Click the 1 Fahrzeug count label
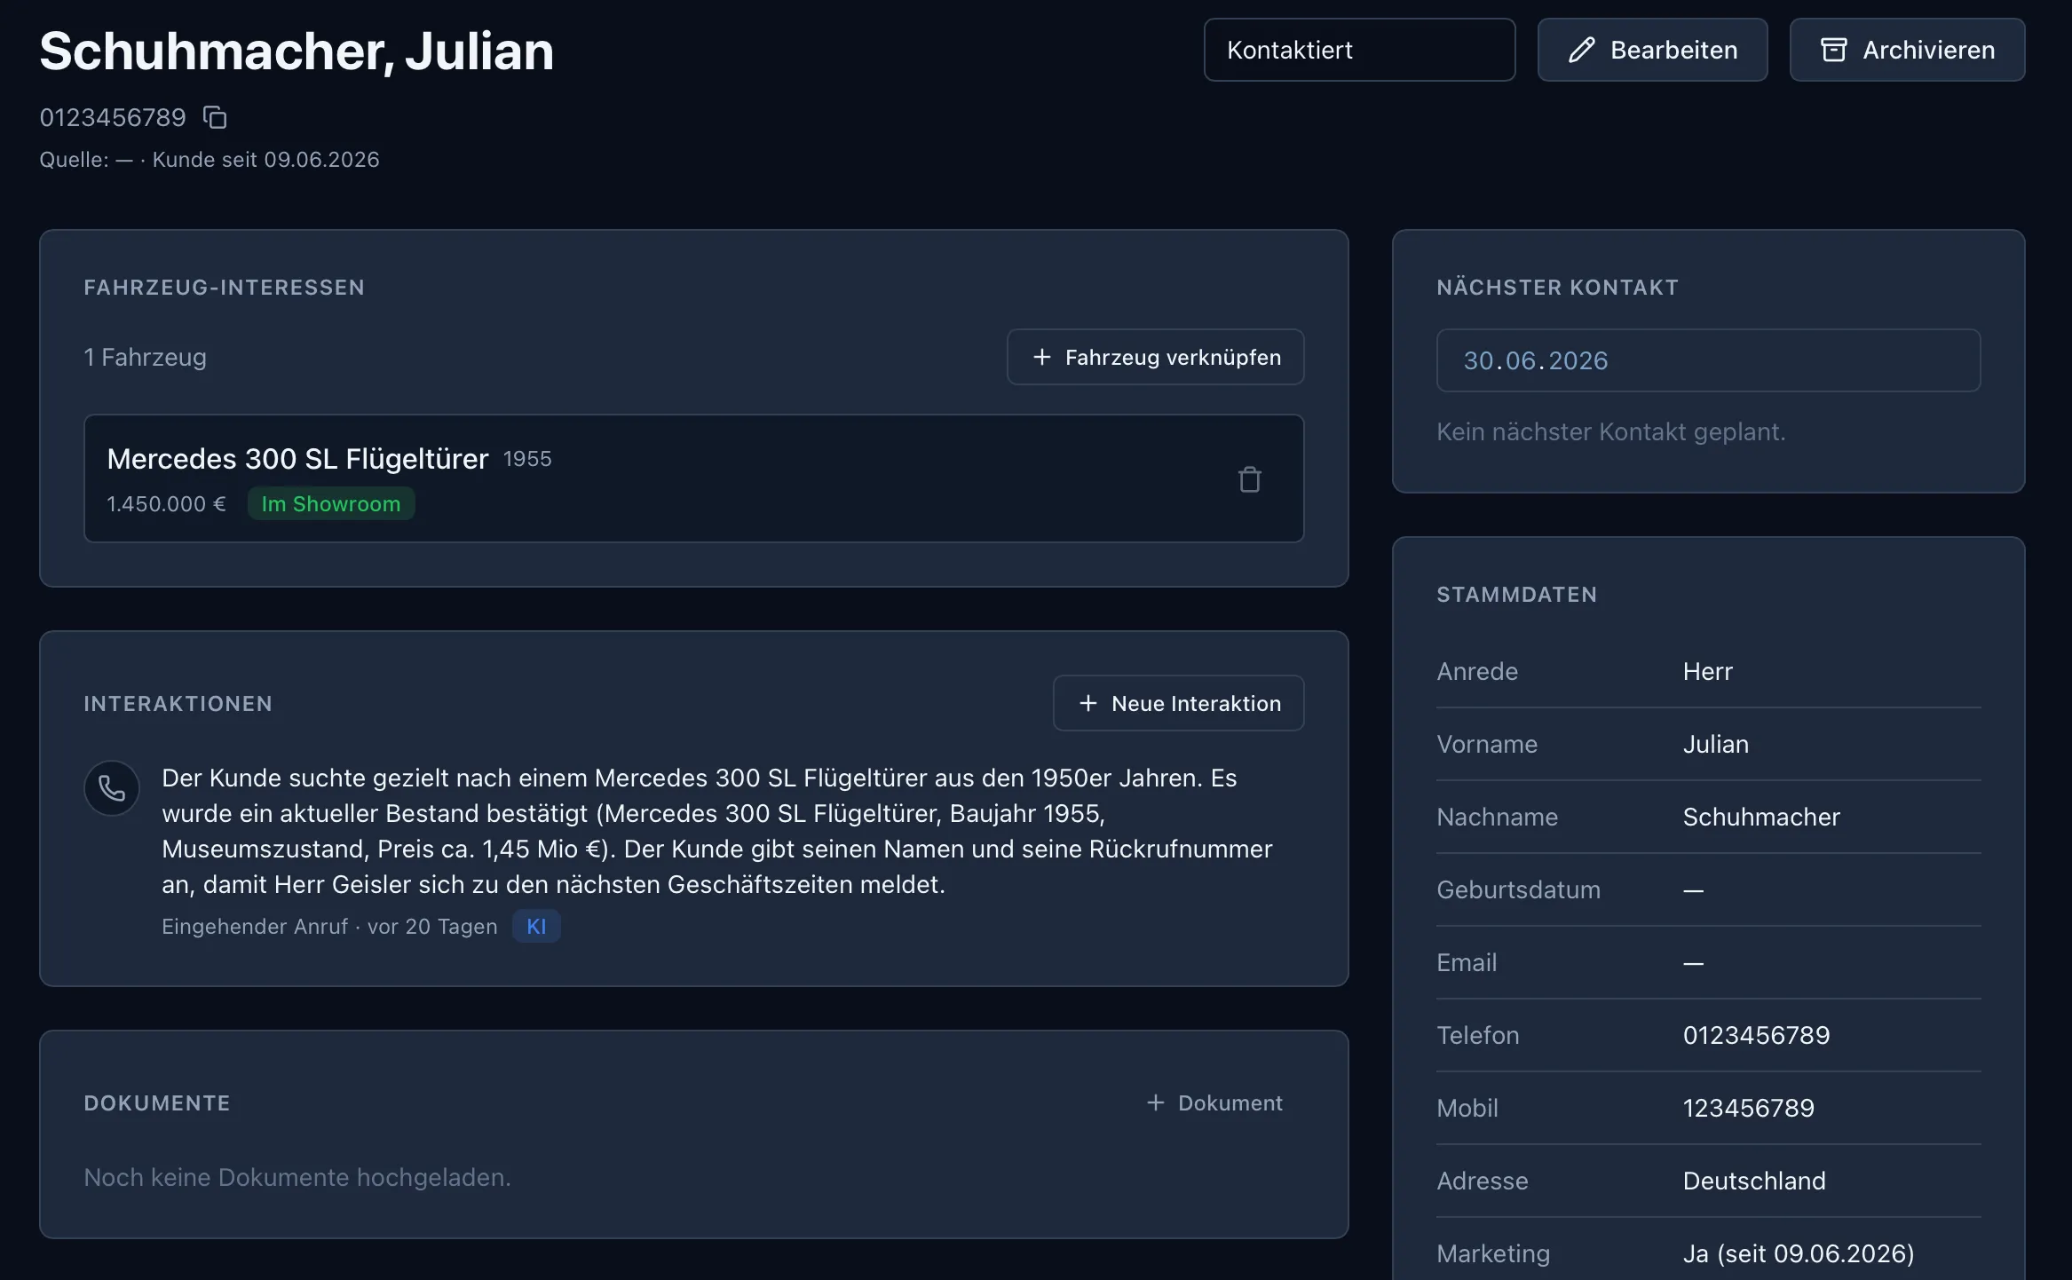Screen dimensions: 2072x1280 (x=145, y=357)
